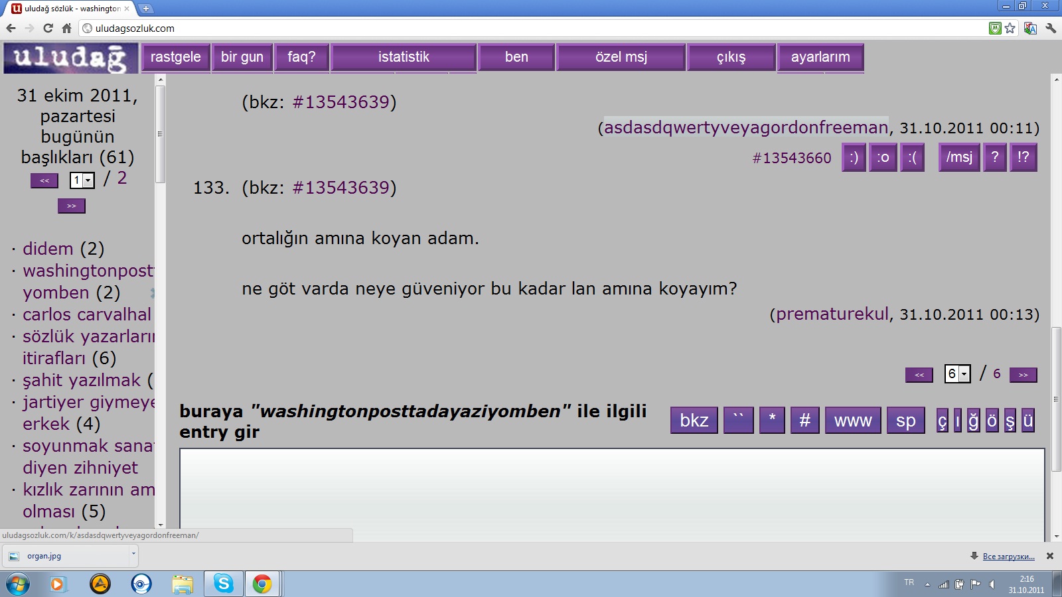
Task: Open the istatistik menu item
Action: click(x=404, y=57)
